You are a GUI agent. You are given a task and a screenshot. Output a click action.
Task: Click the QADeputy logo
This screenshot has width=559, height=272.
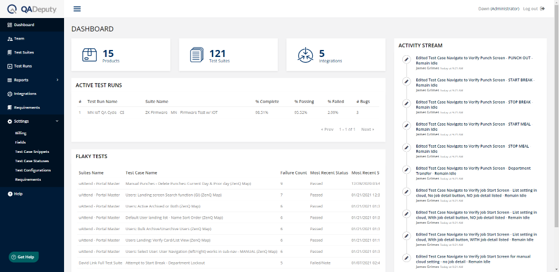coord(32,9)
